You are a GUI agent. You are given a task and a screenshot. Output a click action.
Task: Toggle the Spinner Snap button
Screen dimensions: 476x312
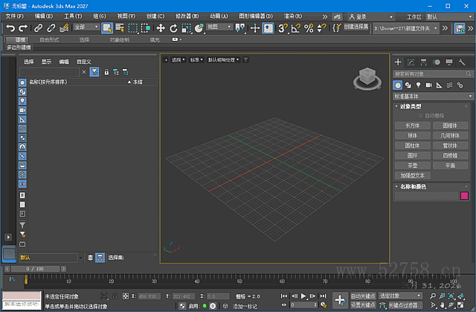click(321, 28)
